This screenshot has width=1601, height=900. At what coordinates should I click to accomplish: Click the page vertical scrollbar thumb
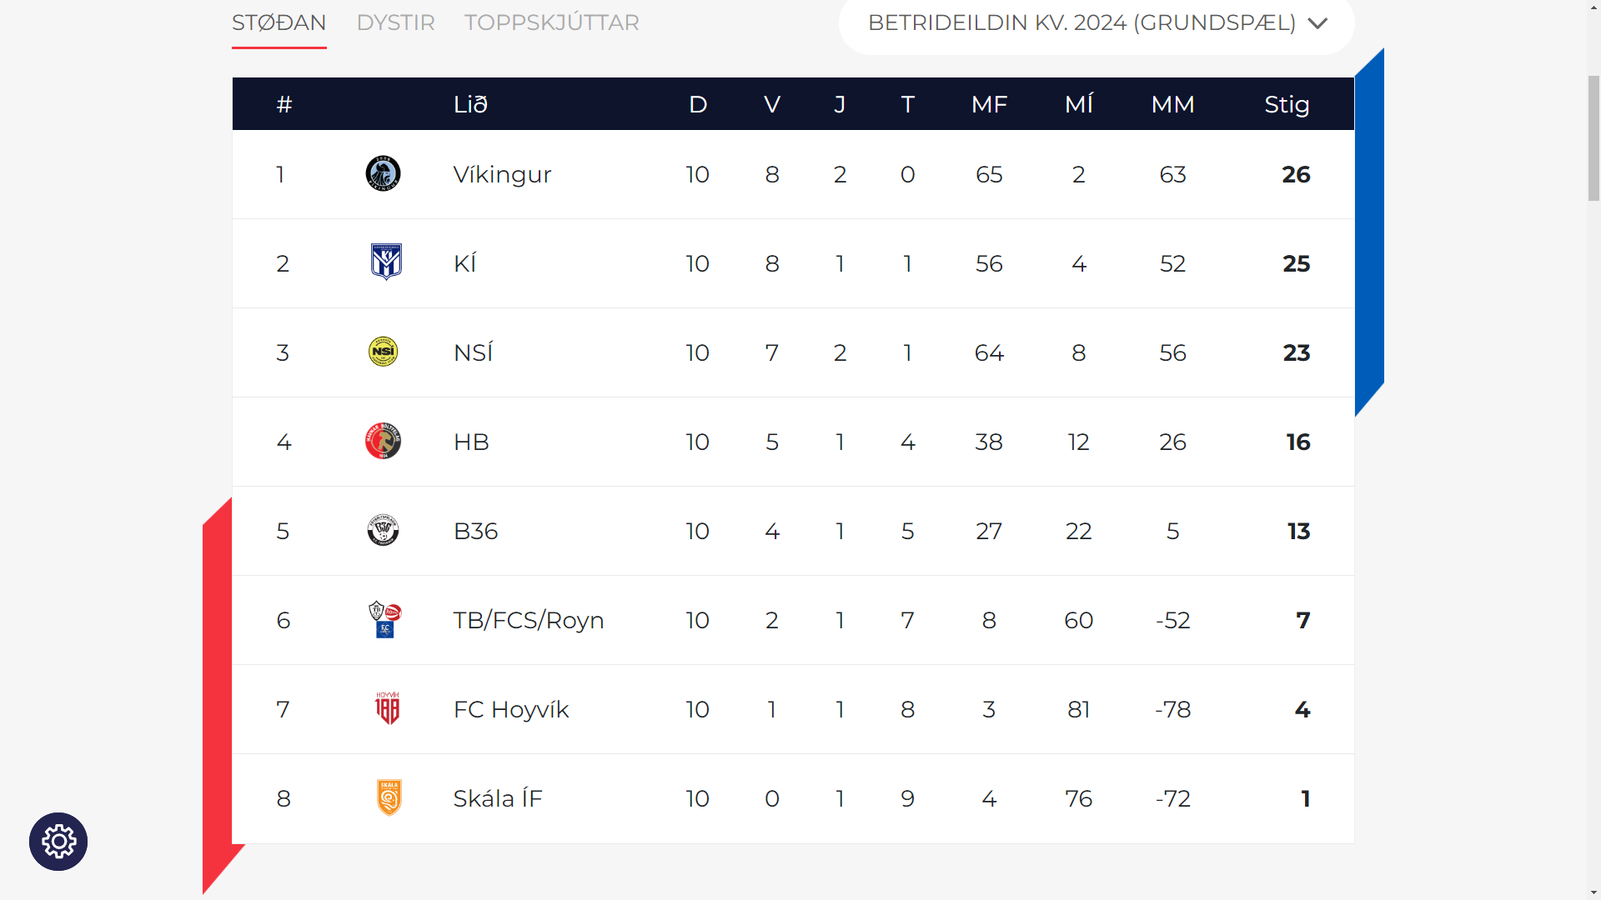[x=1593, y=137]
